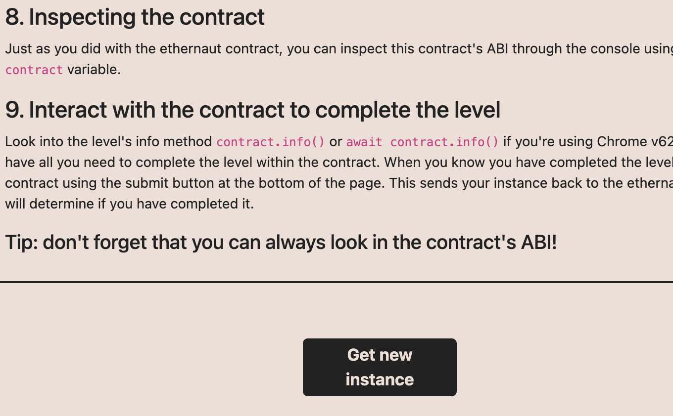673x416 pixels.
Task: Click the "Tip: don't forget" heading
Action: (281, 242)
